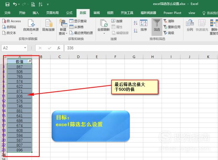
Task: Click 重新应用 to reapply filter
Action: 172,27
